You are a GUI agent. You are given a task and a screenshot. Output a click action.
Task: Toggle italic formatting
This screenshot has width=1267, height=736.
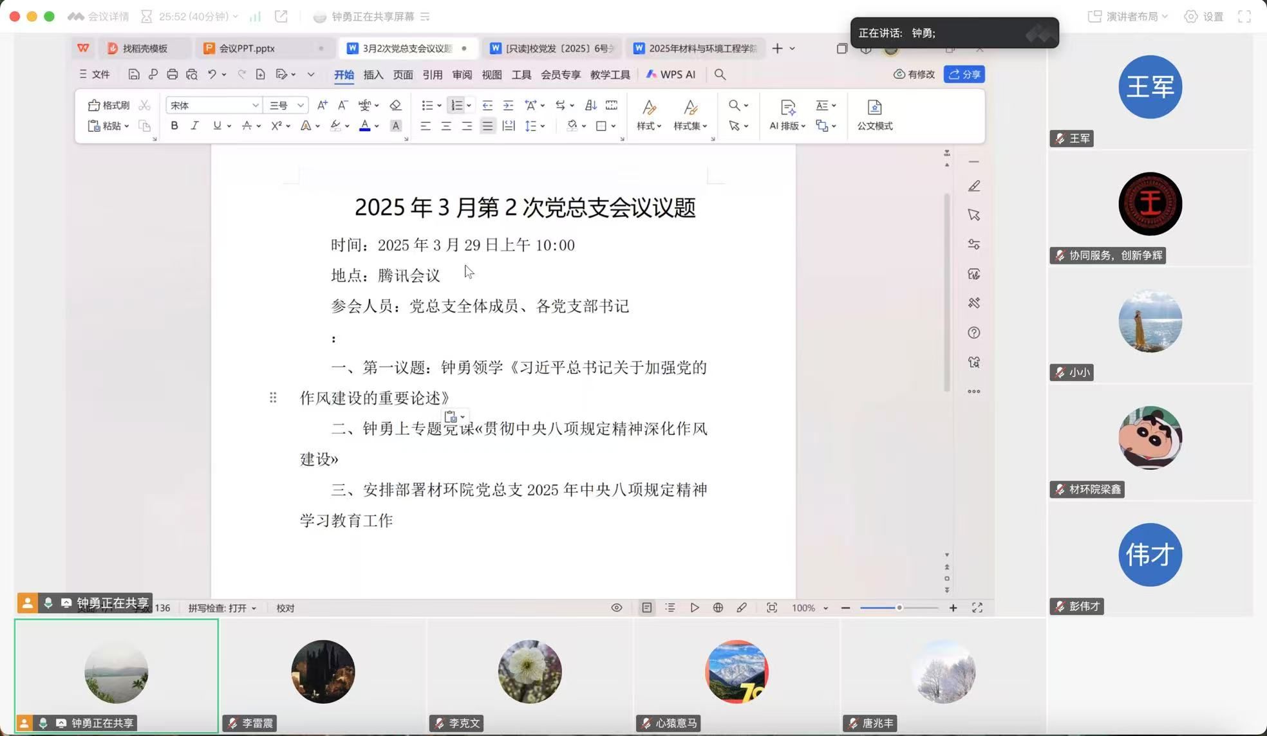point(194,126)
